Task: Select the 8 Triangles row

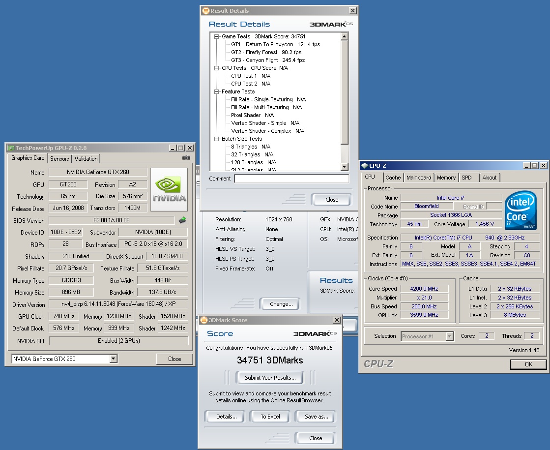Action: tap(251, 147)
